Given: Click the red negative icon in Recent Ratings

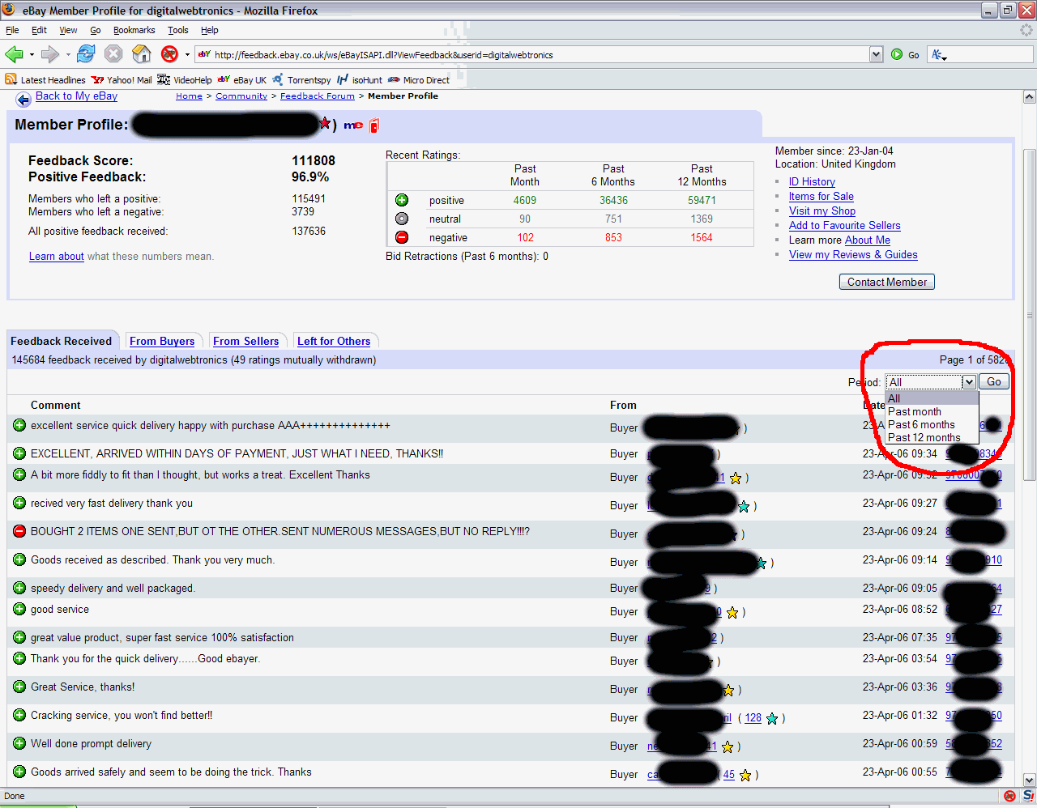Looking at the screenshot, I should point(402,237).
